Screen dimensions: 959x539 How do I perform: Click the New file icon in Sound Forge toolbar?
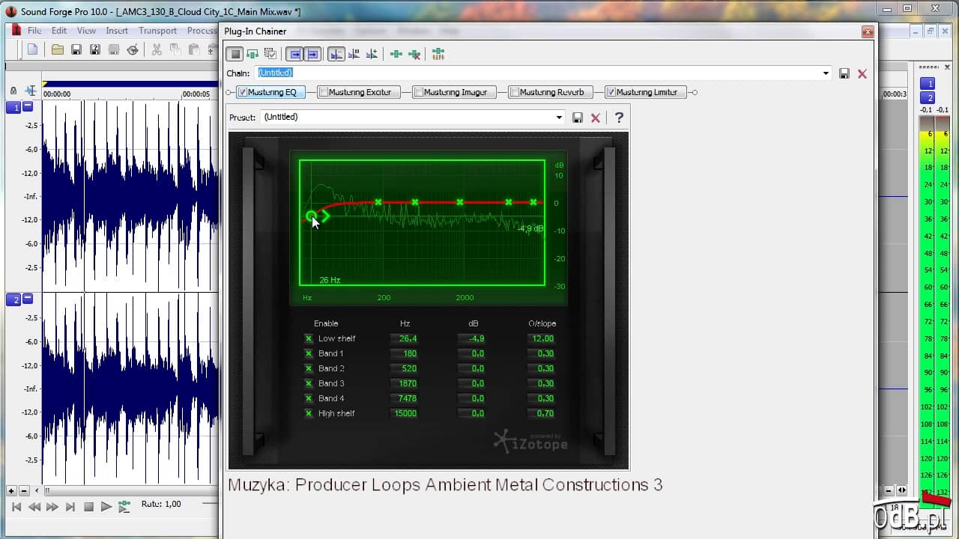point(32,49)
